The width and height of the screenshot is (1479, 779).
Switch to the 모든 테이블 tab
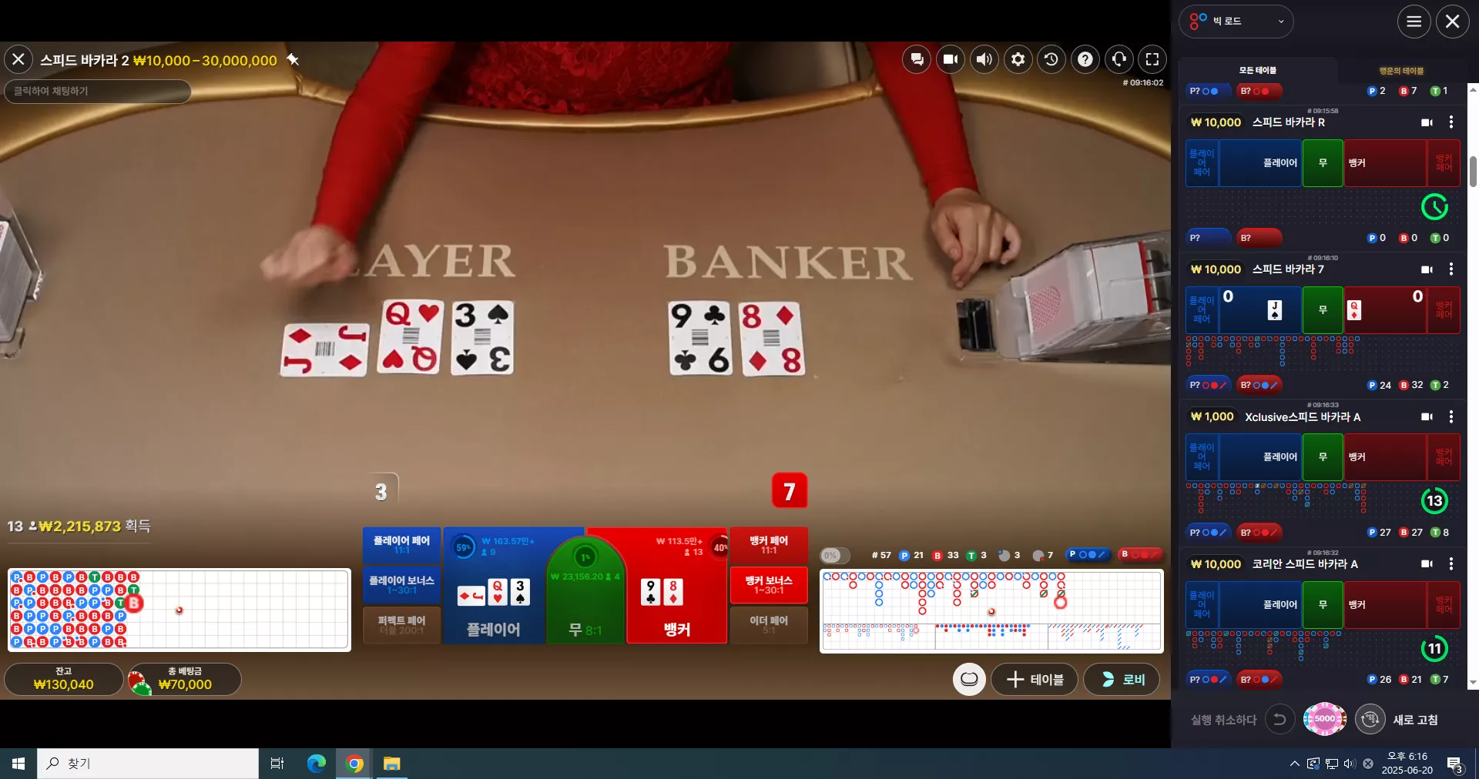click(1258, 70)
